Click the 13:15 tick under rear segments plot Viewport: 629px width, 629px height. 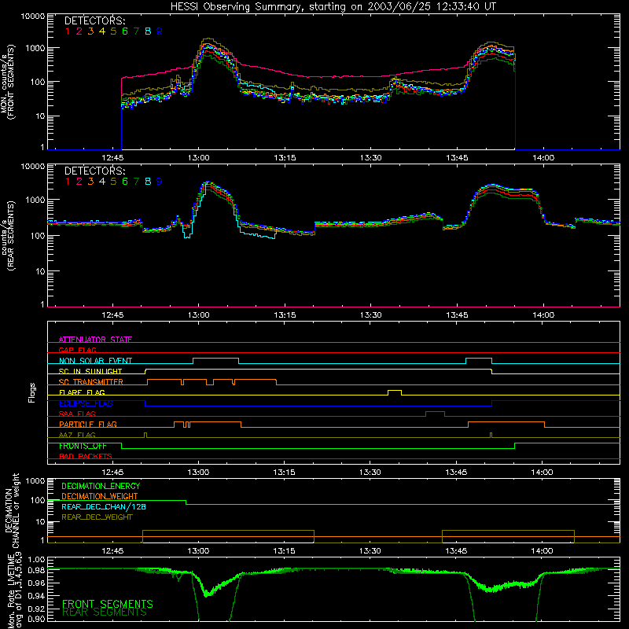[285, 315]
